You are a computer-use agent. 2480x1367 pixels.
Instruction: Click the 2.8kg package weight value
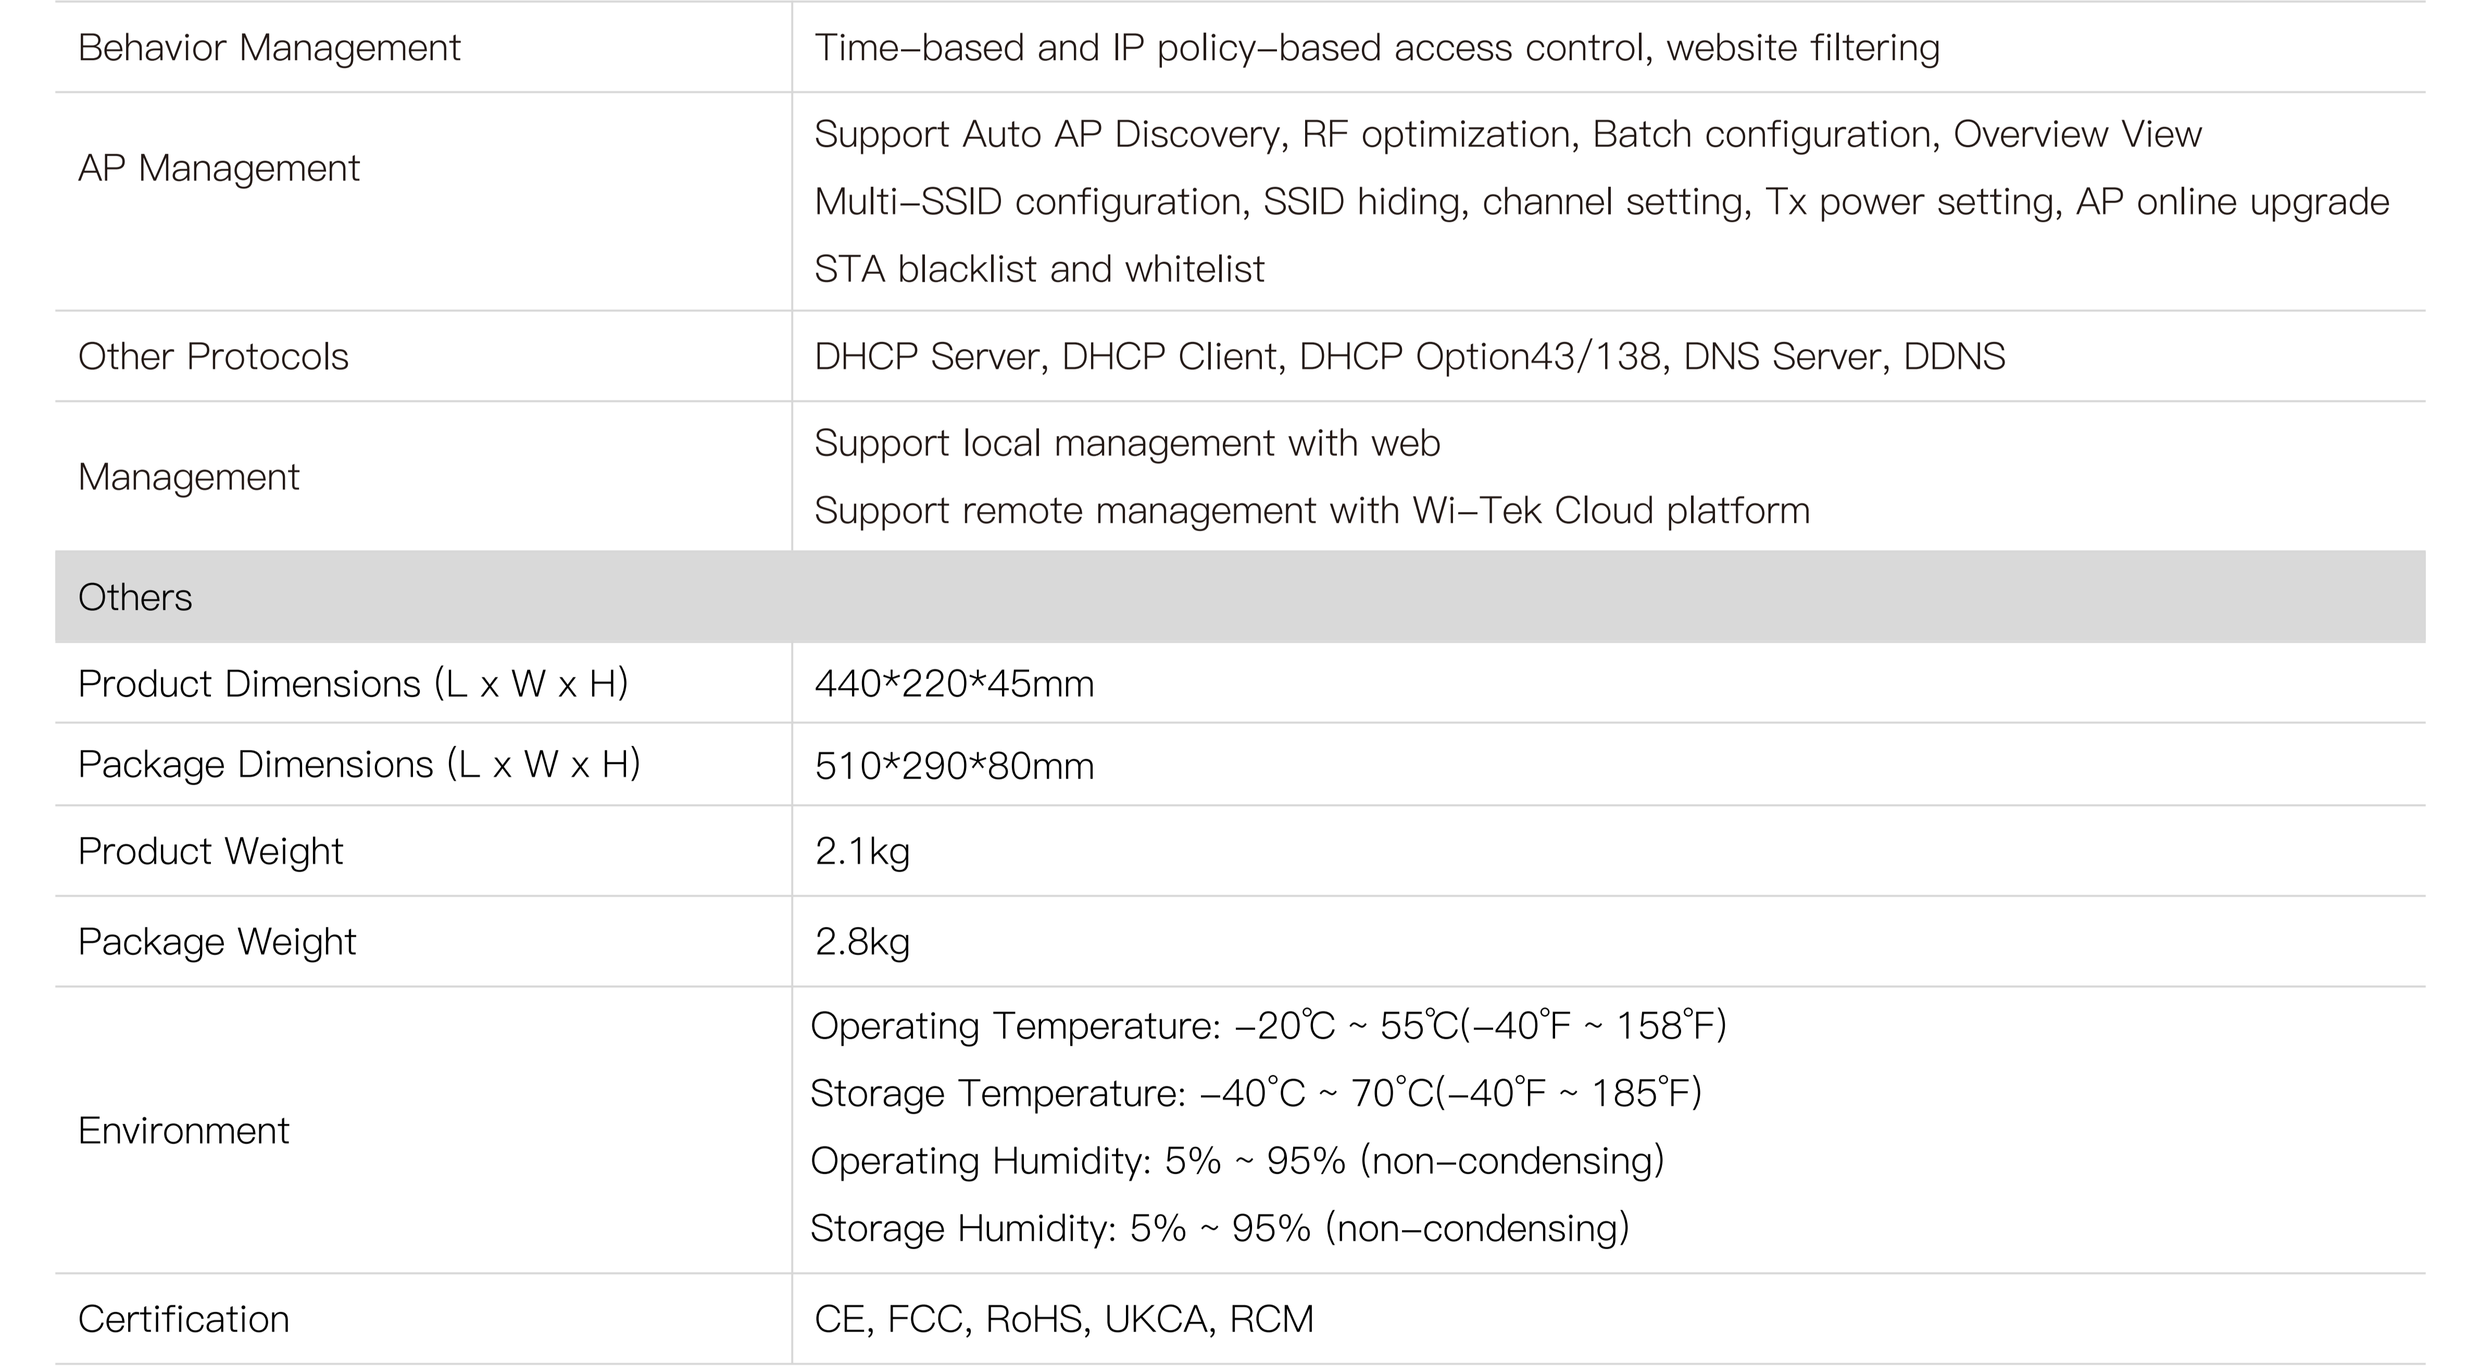coord(861,942)
